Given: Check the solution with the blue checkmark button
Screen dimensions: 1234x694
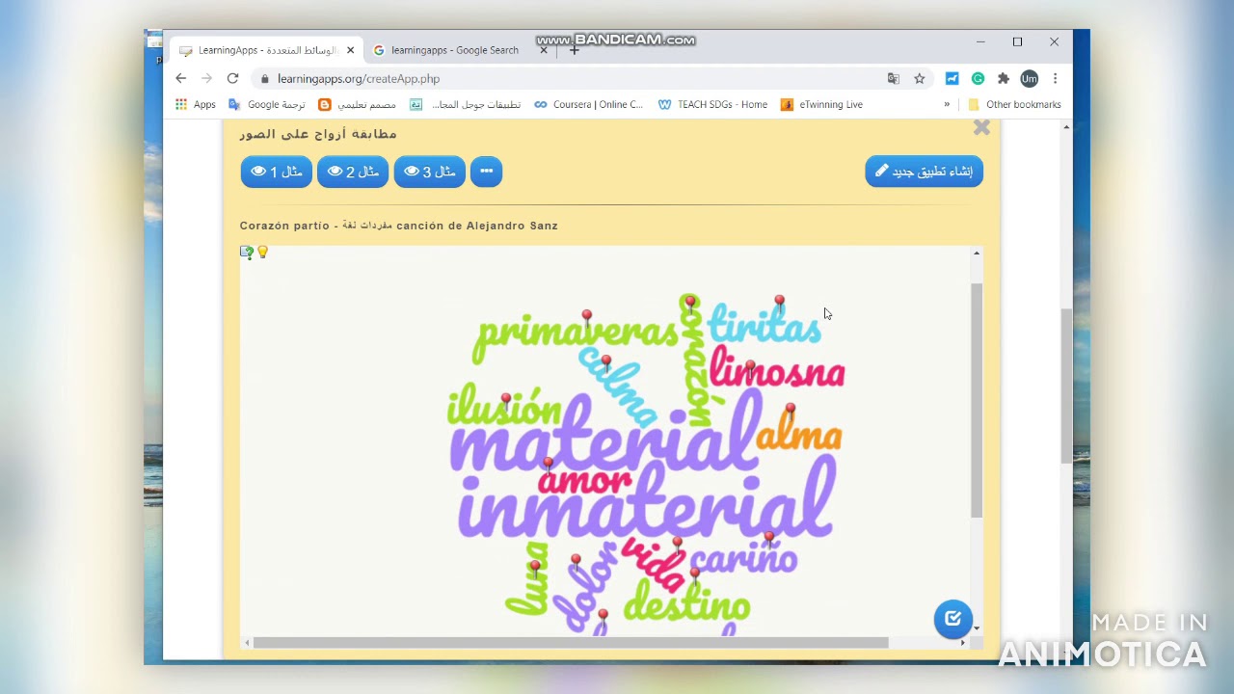Looking at the screenshot, I should point(952,619).
